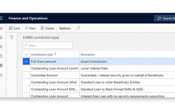Create a New contribution type
Image resolution: width=175 pixels, height=110 pixels.
click(30, 28)
